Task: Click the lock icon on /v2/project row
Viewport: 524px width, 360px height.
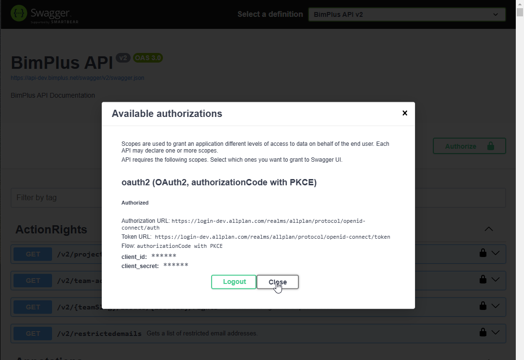Action: [483, 253]
